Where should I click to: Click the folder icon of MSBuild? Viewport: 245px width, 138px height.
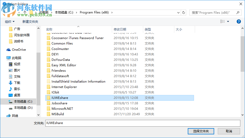click(49, 114)
